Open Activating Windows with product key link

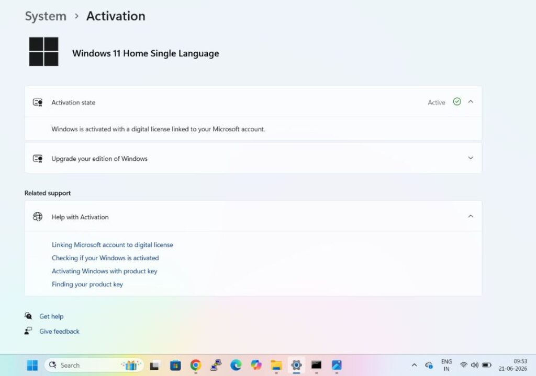point(104,271)
